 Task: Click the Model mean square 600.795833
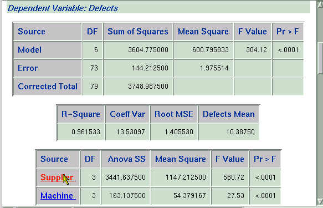click(x=211, y=50)
